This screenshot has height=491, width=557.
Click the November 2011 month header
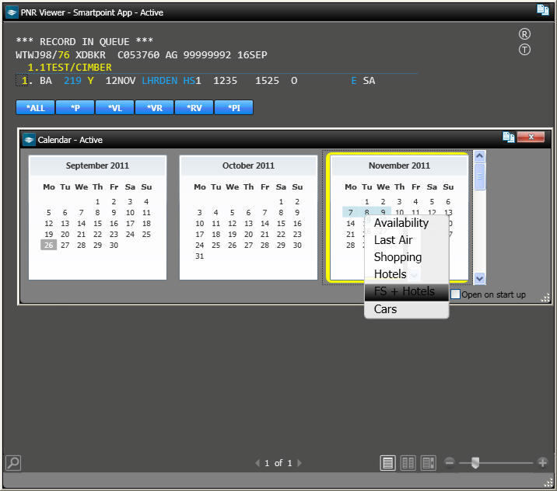pyautogui.click(x=399, y=165)
